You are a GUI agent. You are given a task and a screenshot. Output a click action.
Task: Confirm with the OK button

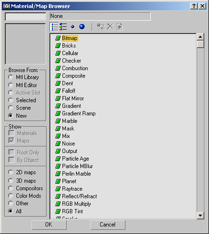pos(49,225)
